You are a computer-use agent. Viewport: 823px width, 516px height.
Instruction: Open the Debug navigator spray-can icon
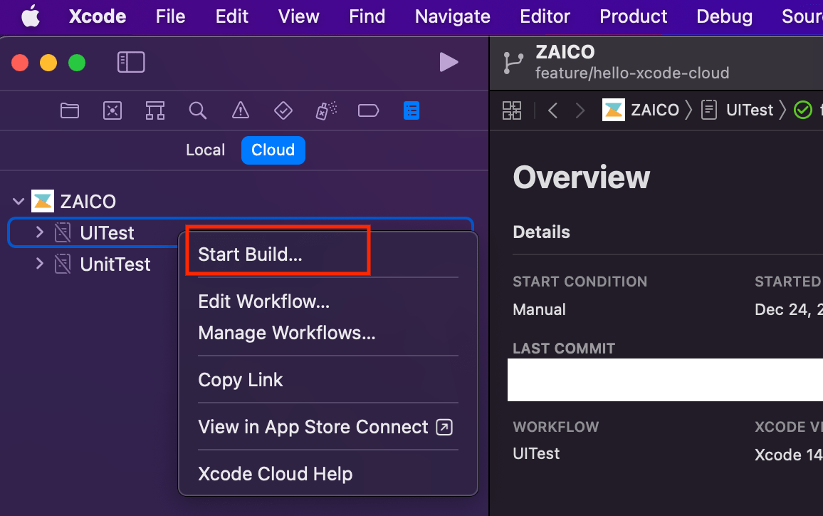325,110
